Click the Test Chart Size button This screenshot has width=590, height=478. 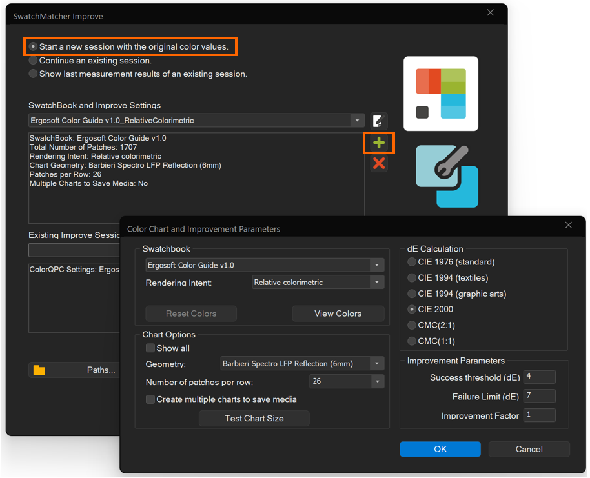coord(254,418)
